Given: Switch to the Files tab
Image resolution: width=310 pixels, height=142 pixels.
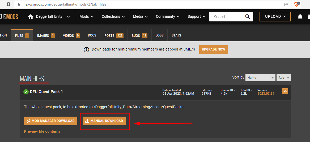Looking at the screenshot, I should click(x=22, y=35).
